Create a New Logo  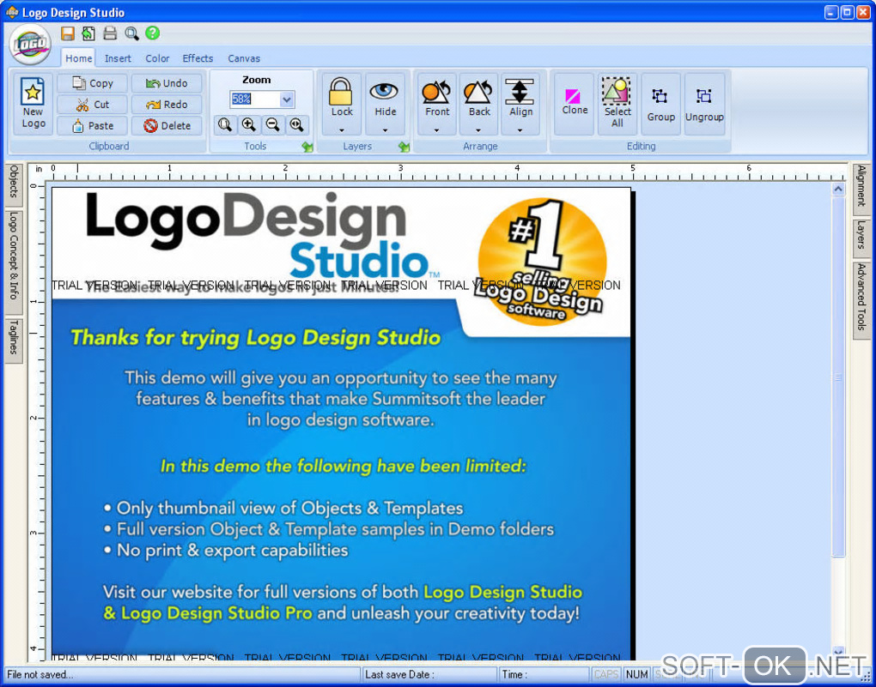33,104
